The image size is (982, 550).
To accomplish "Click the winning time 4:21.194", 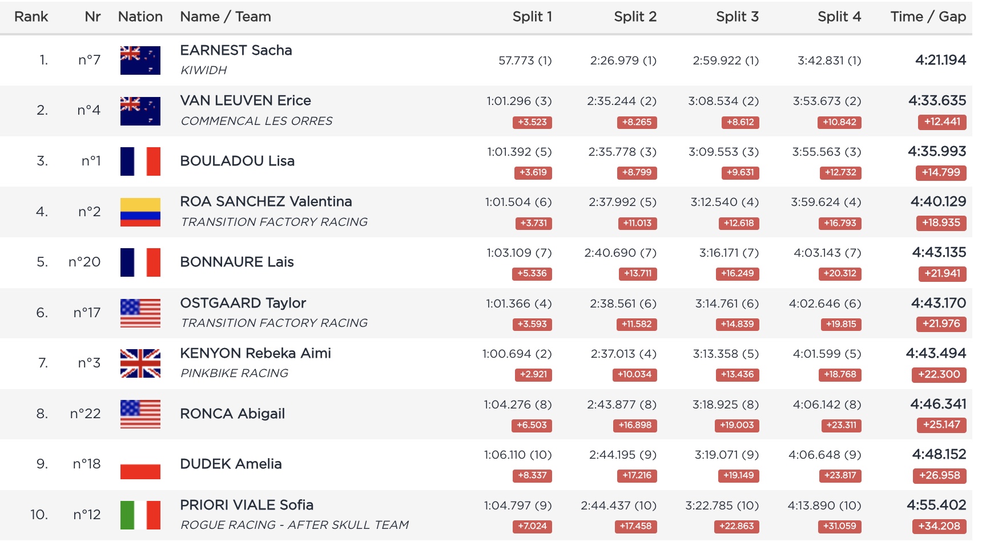I will pos(940,60).
